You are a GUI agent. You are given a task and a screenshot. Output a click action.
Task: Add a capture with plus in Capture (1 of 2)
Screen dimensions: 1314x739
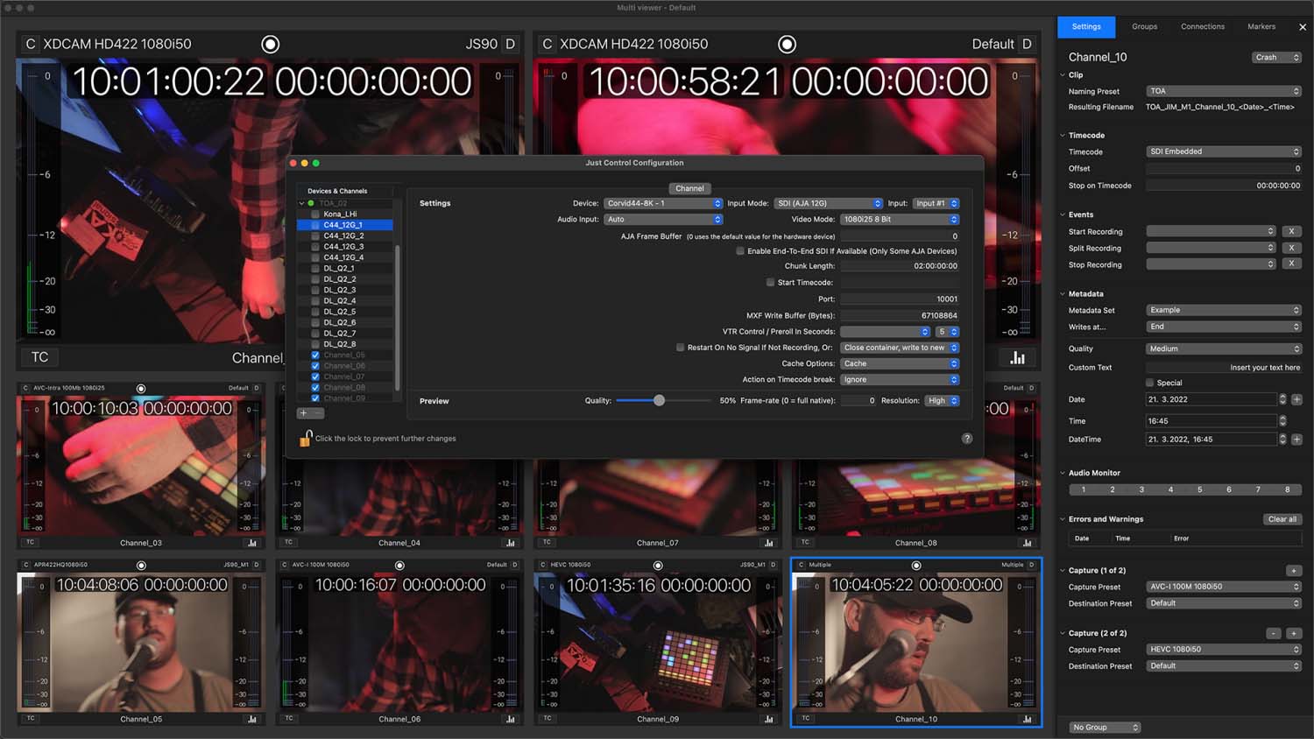click(x=1294, y=571)
